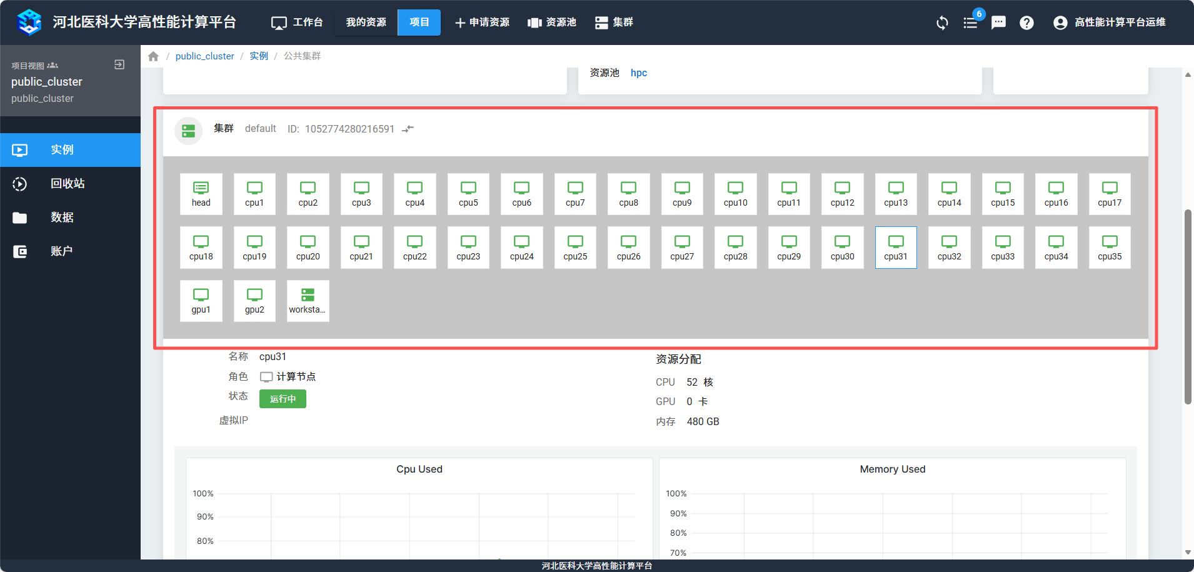Switch to the 项目 tab
This screenshot has height=572, width=1194.
tap(419, 23)
